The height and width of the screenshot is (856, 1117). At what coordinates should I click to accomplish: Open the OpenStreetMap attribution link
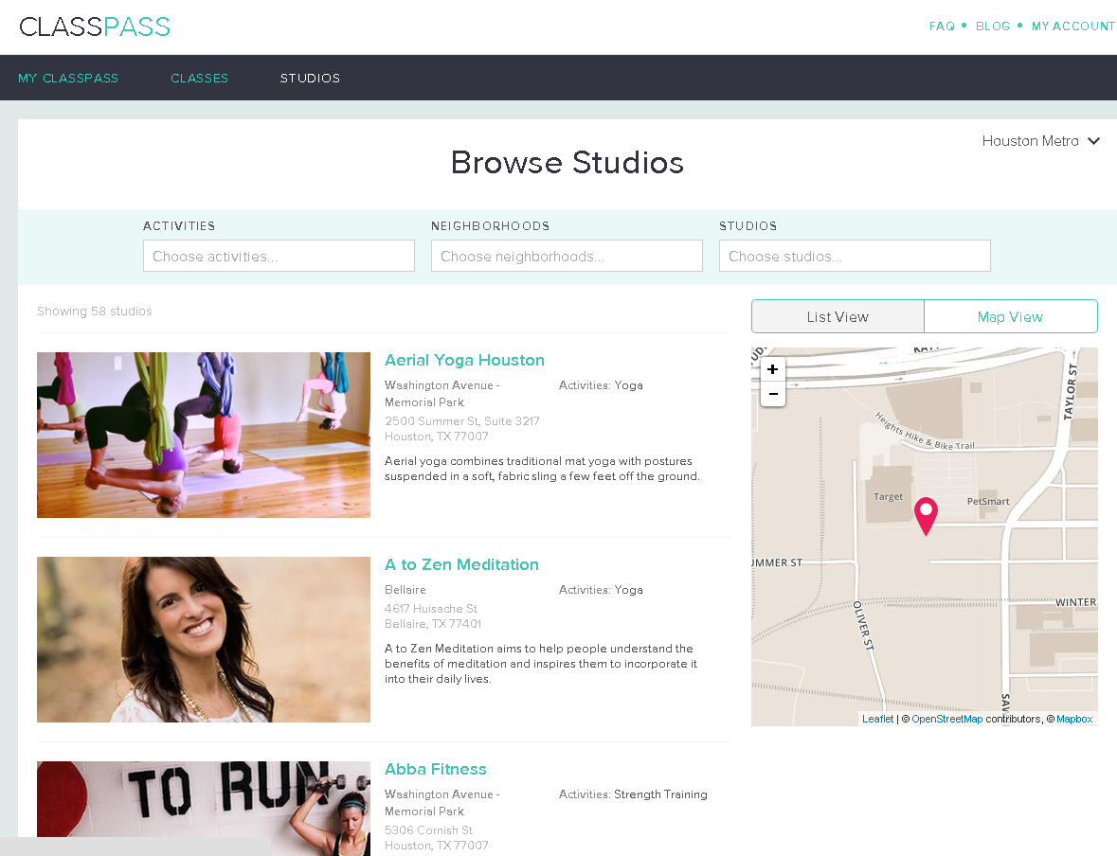946,720
